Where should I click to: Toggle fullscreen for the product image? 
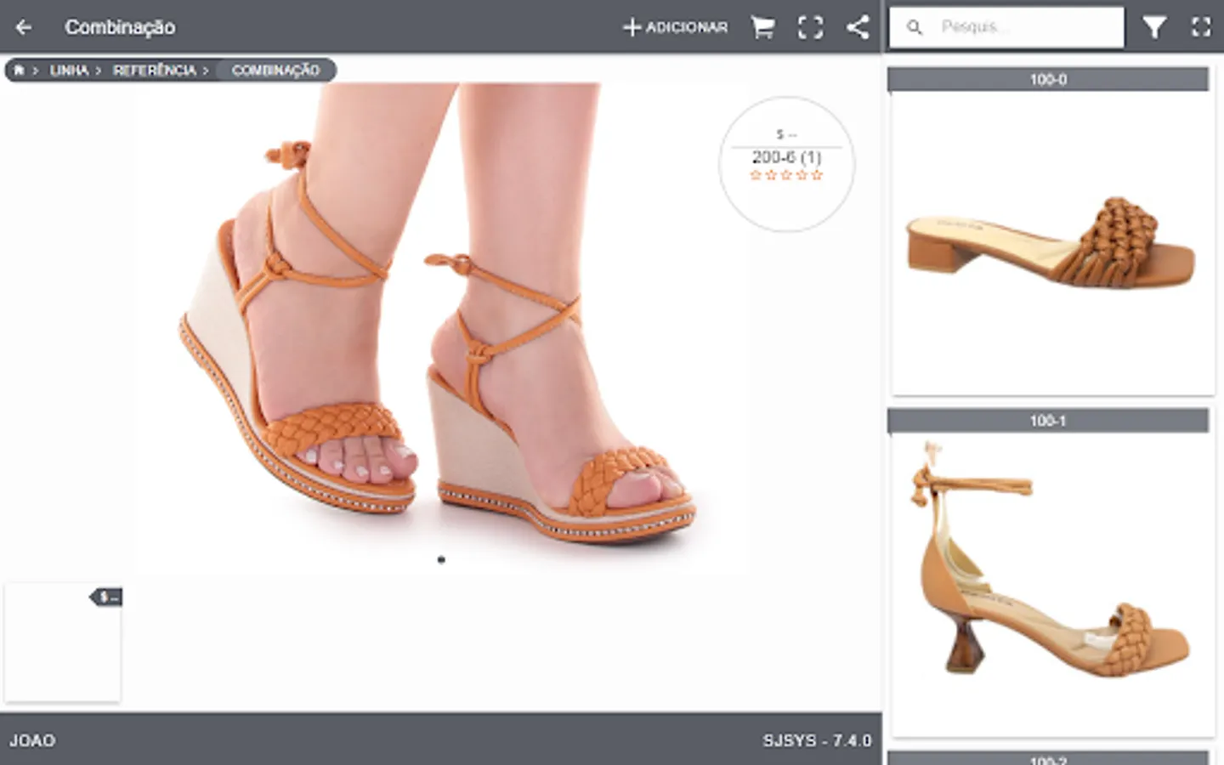(810, 27)
